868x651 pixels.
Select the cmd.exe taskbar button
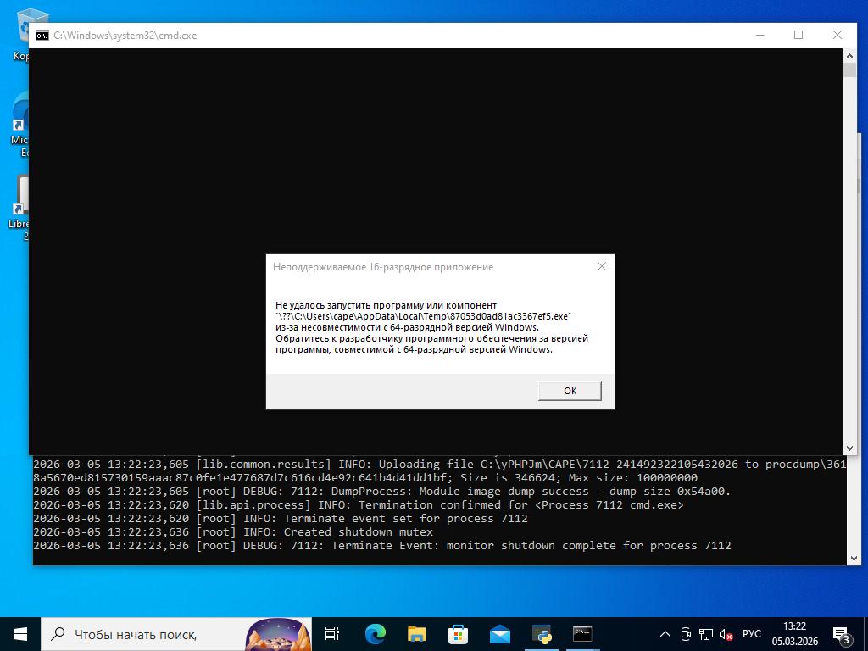pos(582,633)
